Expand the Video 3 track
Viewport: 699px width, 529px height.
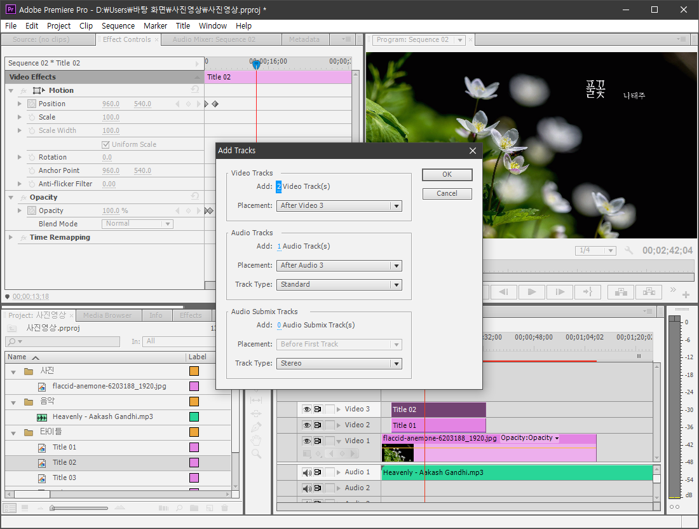coord(339,409)
